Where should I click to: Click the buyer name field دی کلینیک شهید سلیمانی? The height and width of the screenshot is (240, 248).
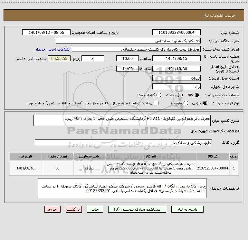point(128,41)
